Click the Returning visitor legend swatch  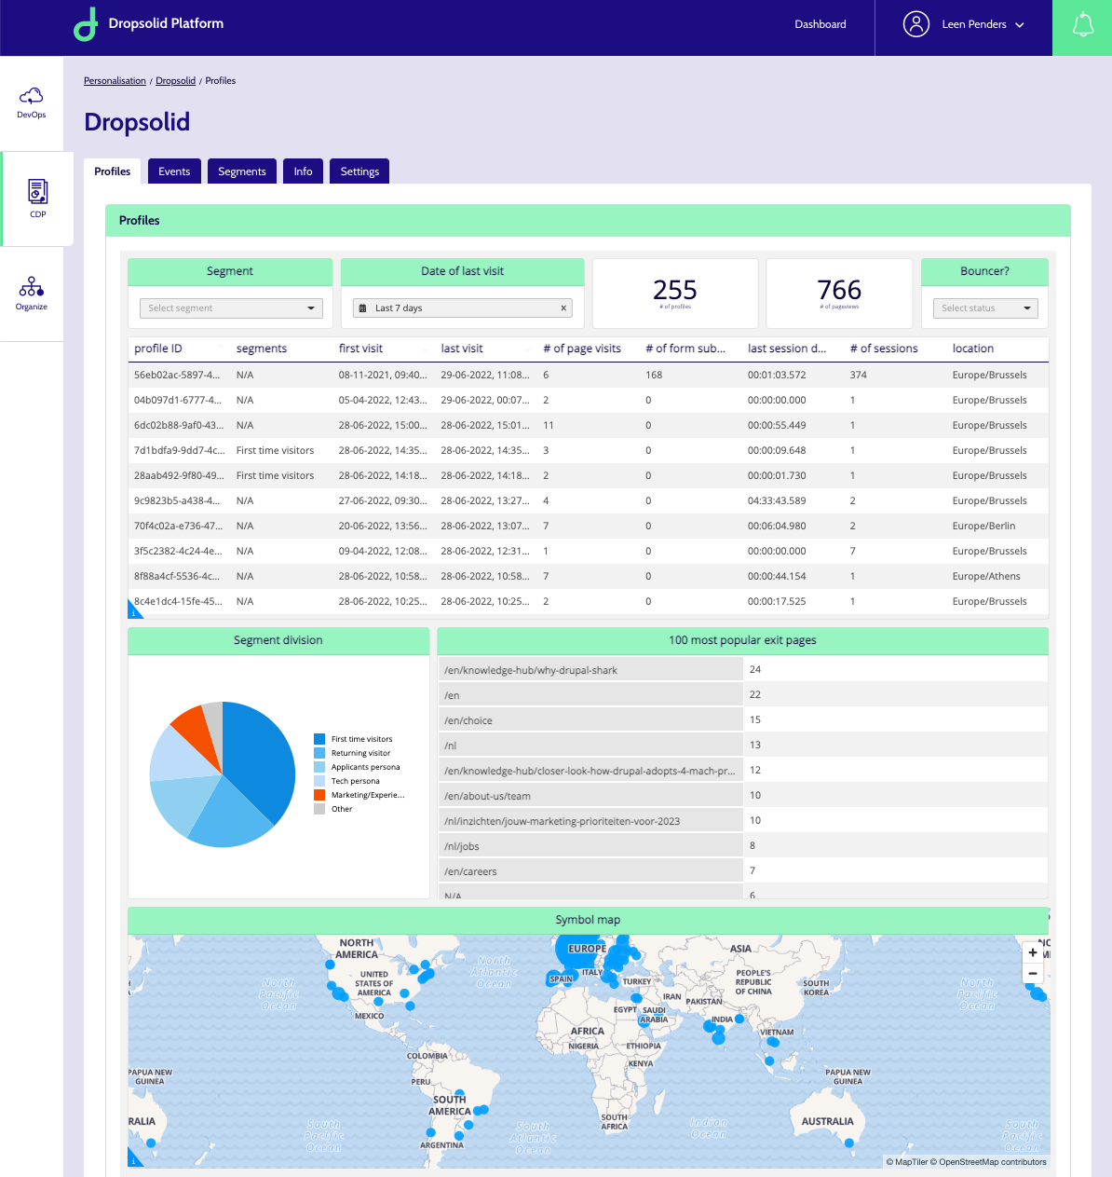pos(319,753)
